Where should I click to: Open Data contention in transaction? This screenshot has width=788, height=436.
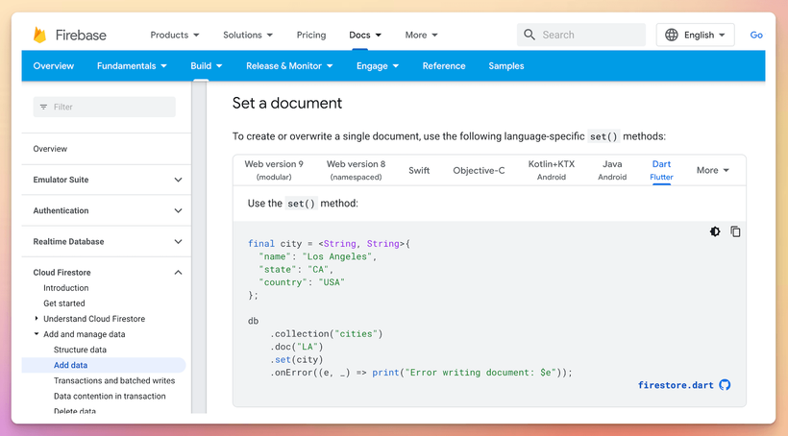point(110,397)
